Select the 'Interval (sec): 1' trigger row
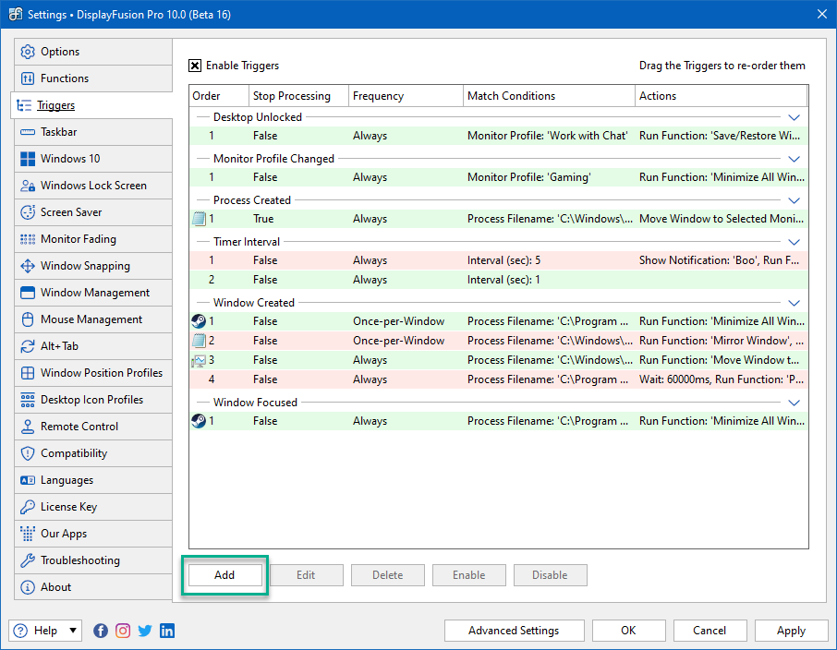Image resolution: width=837 pixels, height=650 pixels. [499, 280]
